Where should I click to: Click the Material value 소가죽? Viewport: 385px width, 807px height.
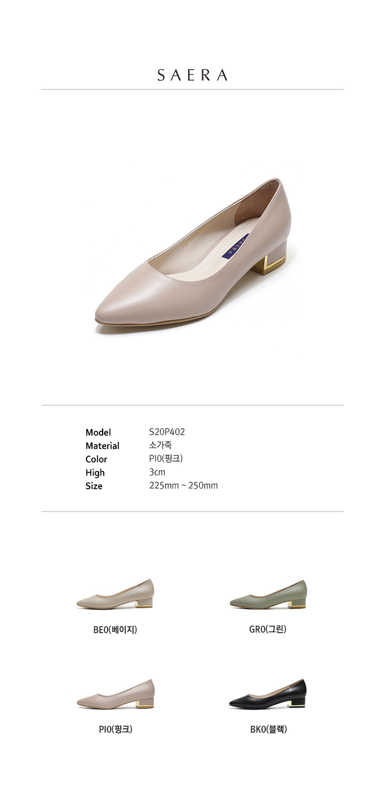tap(160, 445)
